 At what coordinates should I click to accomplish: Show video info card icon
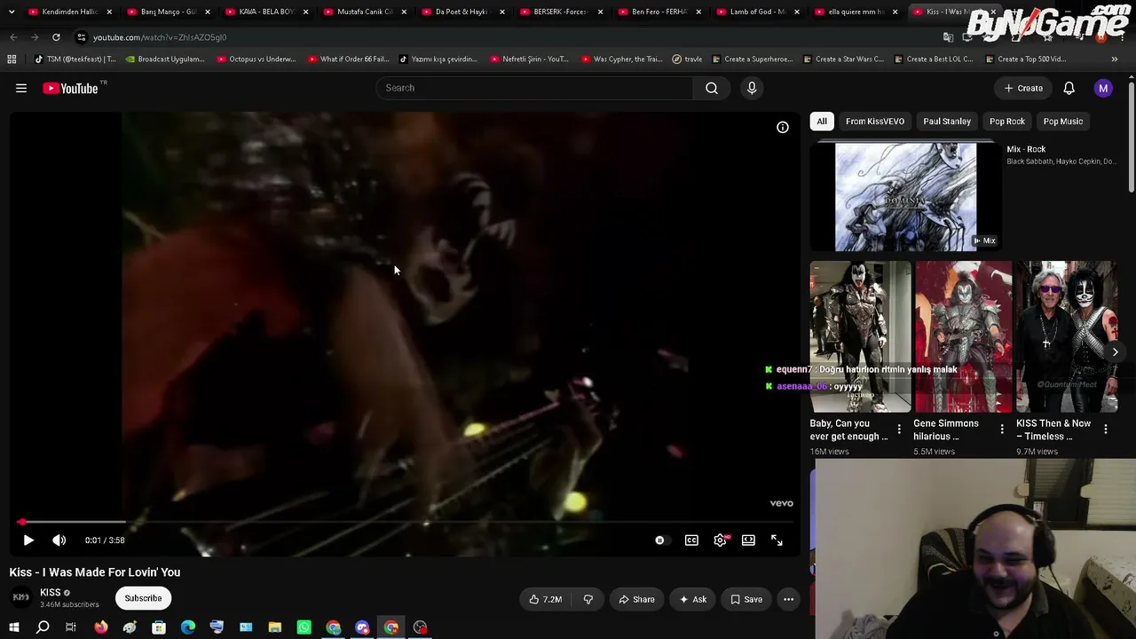[783, 127]
